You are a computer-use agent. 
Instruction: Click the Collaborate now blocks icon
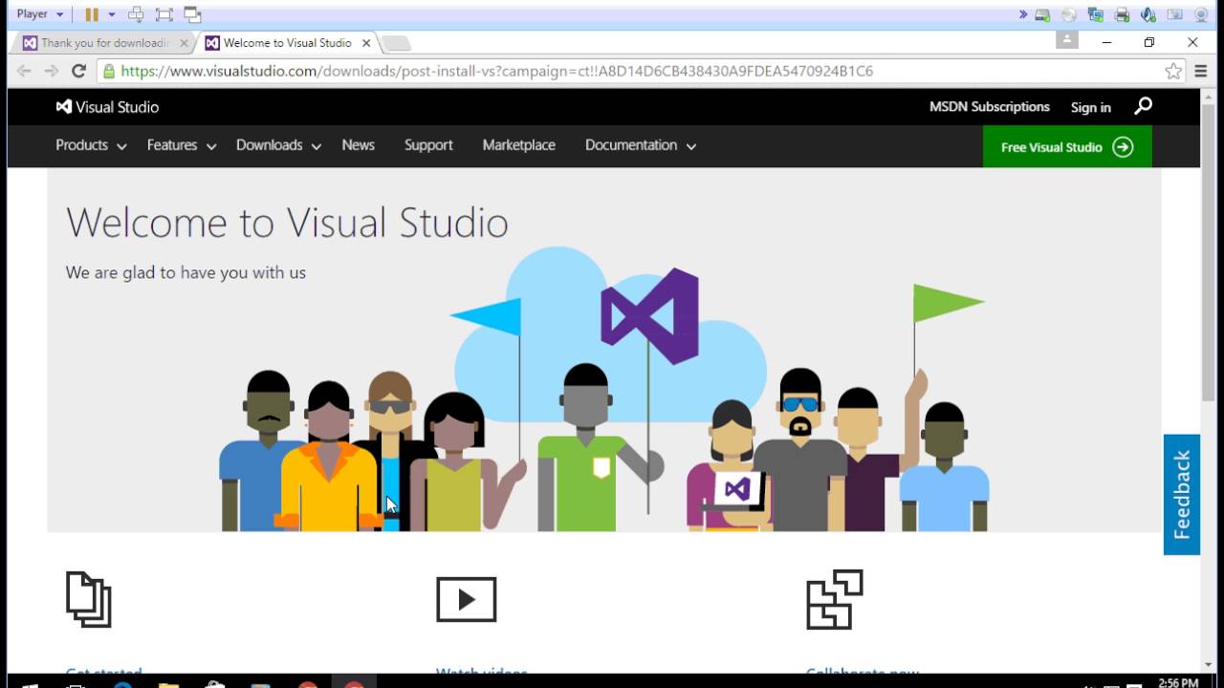click(x=835, y=599)
